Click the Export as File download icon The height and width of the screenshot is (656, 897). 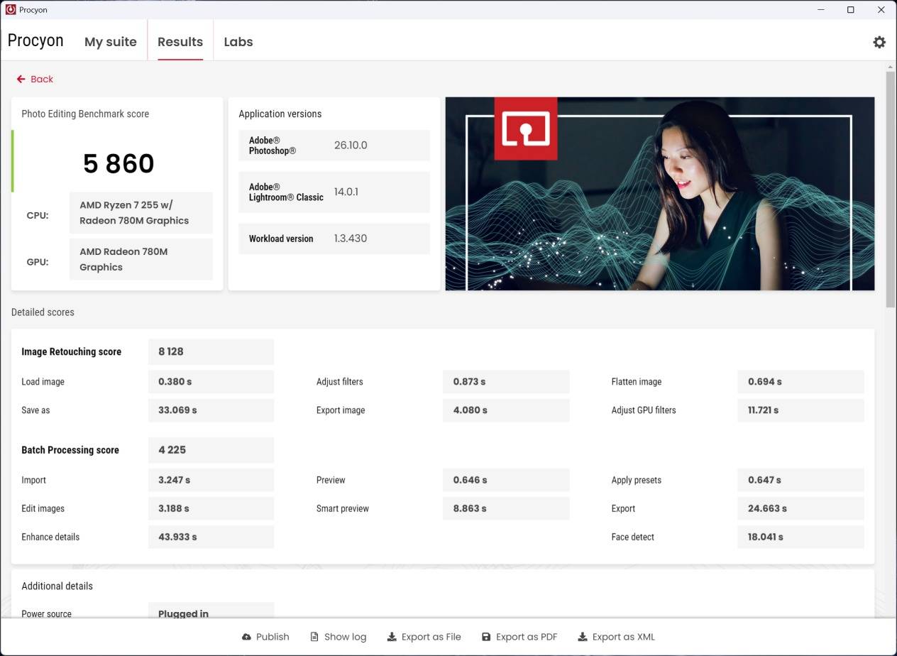click(391, 637)
